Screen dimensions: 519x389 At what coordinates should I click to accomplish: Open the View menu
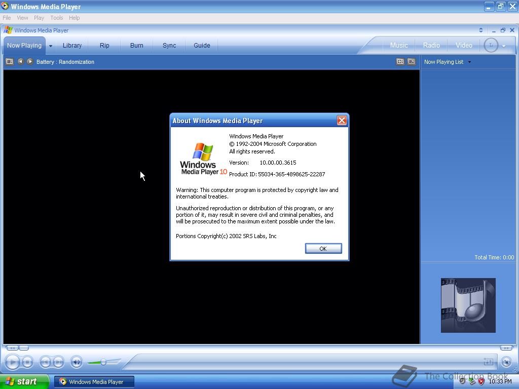coord(22,18)
